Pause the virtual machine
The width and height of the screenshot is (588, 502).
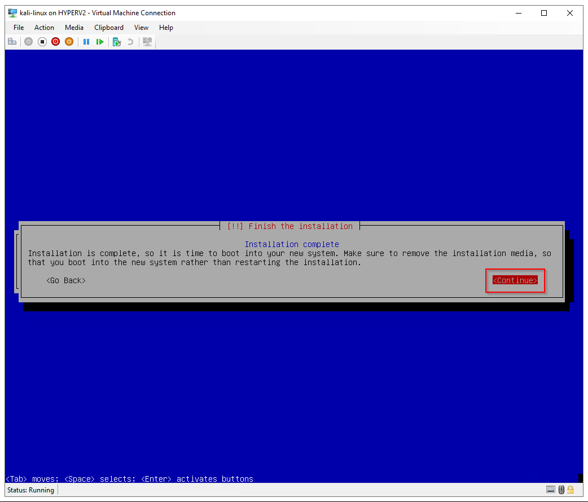86,42
